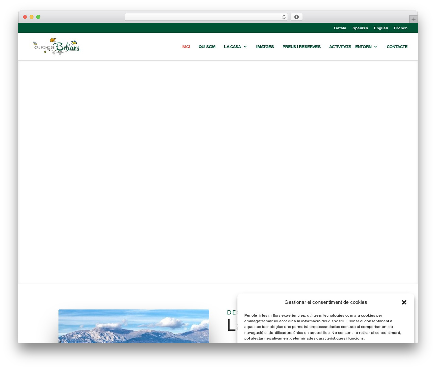Click the 'Gestionar el consentiment de cookies' heading

[326, 302]
